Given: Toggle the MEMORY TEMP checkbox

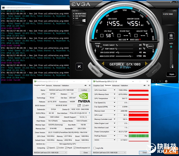Looking at the screenshot, I should 136,36.
